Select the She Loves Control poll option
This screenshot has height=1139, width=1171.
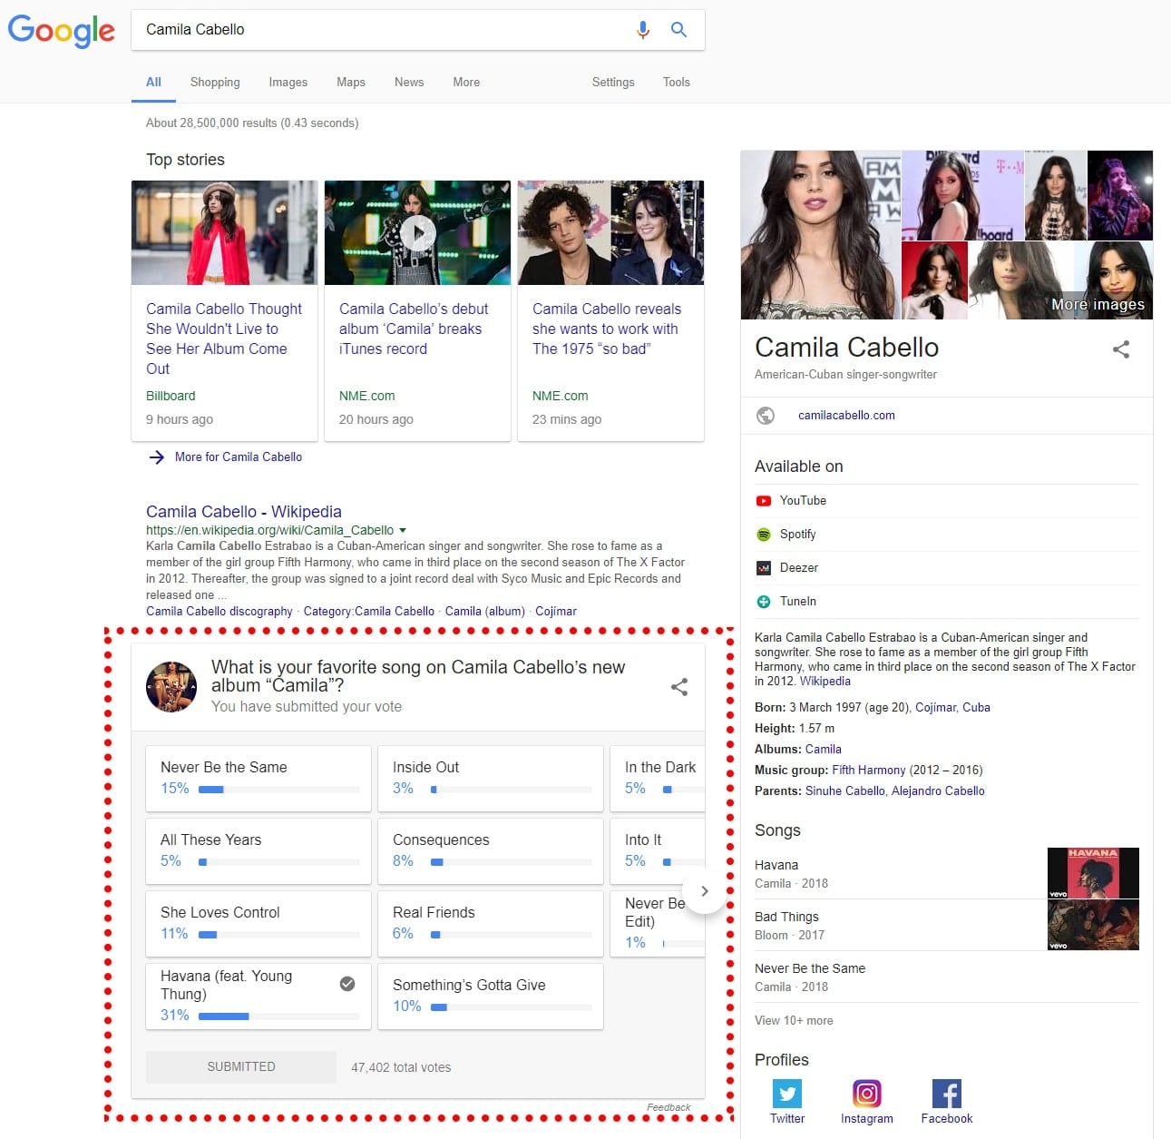tap(259, 924)
